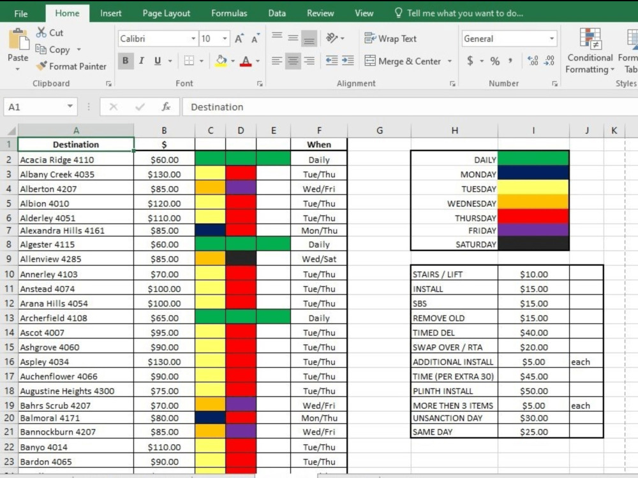
Task: Click Decrease Decimal icon
Action: click(x=549, y=61)
